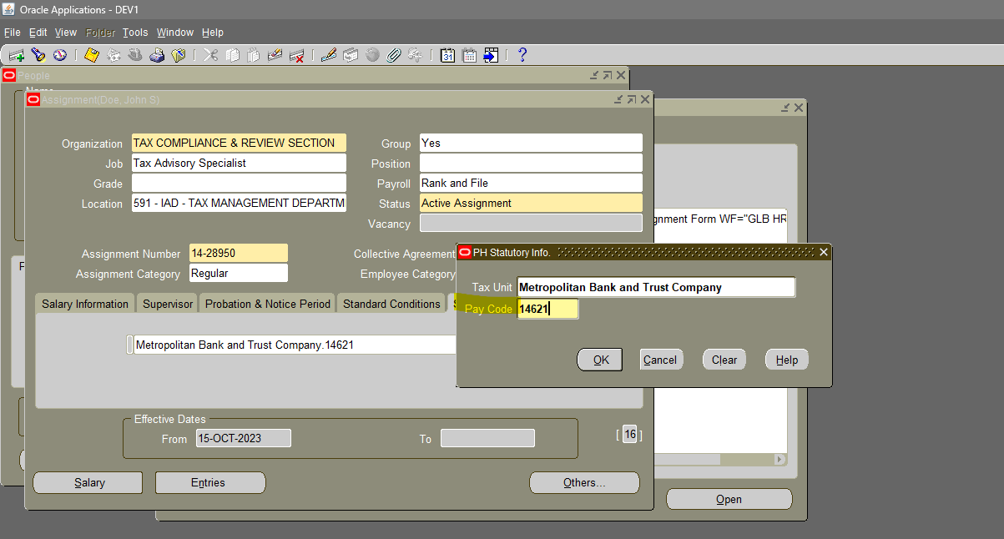Click the Payroll field Rank and File
Screen dimensions: 1004x539
531,183
